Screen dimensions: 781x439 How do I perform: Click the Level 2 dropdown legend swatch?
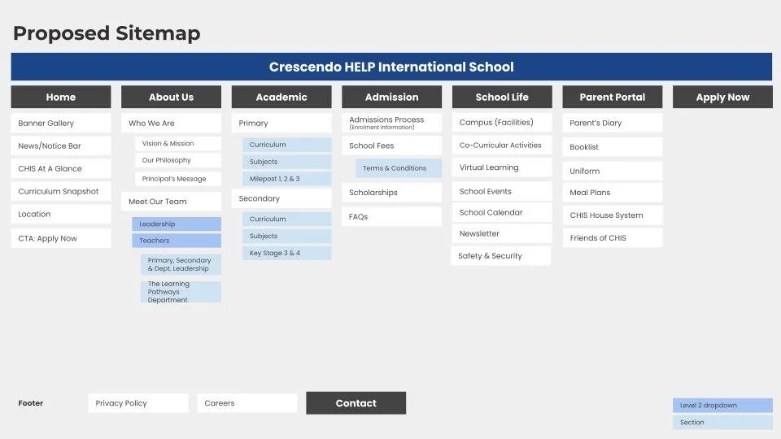pos(722,405)
